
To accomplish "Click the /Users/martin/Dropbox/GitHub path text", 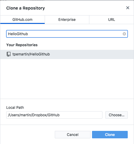I will pyautogui.click(x=34, y=115).
